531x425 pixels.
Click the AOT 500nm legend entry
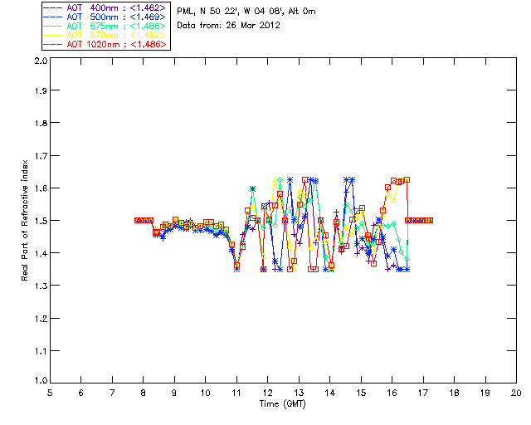(105, 17)
